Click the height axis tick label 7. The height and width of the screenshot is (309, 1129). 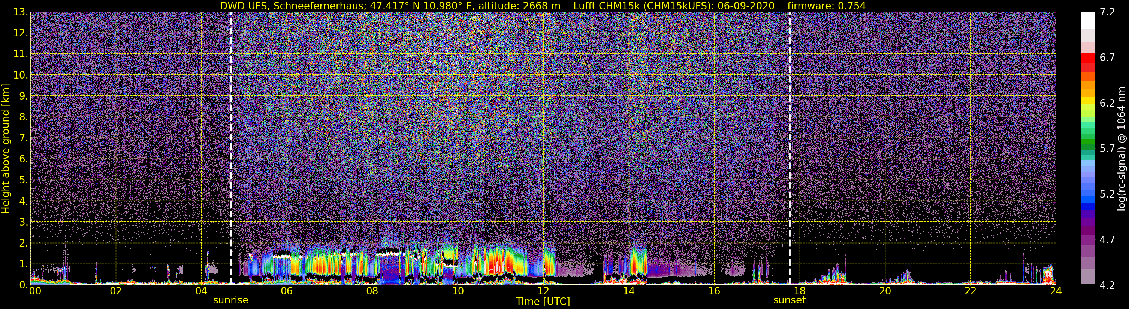[x=23, y=138]
